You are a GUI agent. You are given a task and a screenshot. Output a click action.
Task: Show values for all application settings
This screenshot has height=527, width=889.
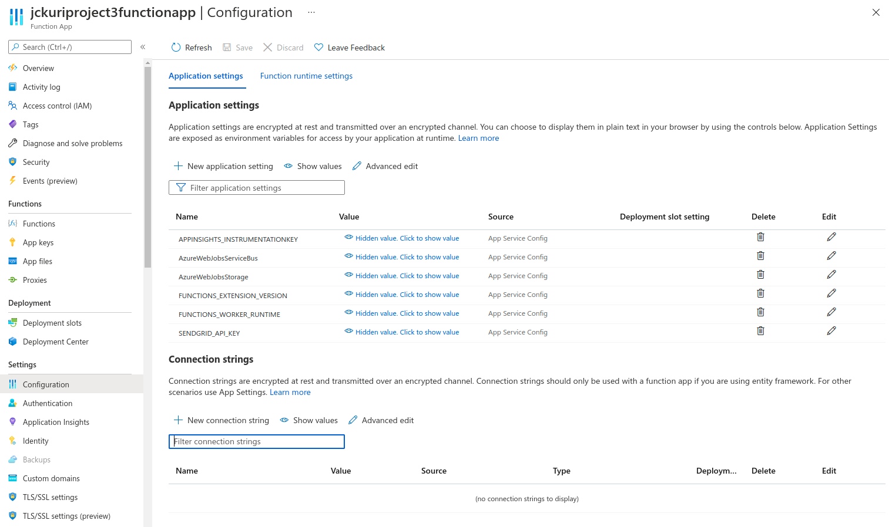[313, 166]
